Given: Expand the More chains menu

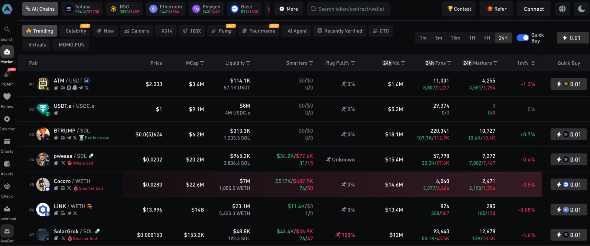Looking at the screenshot, I should point(289,9).
